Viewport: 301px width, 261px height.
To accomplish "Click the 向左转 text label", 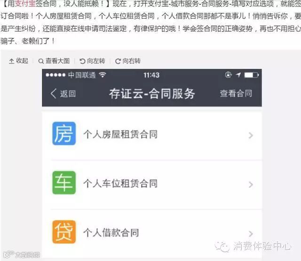I will click(96, 61).
